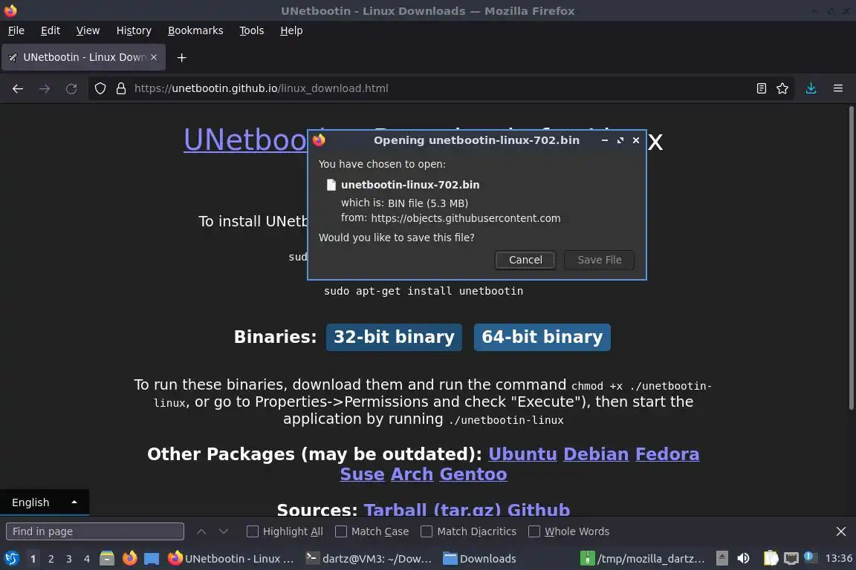
Task: Click the removable media eject tray icon
Action: (x=722, y=559)
